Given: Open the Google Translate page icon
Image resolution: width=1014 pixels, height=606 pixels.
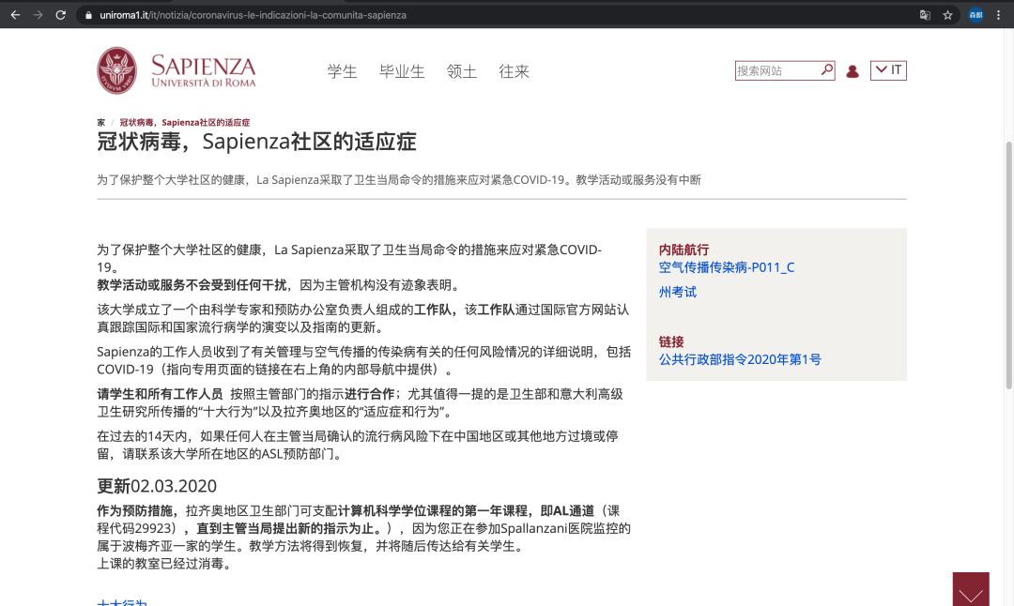Looking at the screenshot, I should [x=925, y=15].
